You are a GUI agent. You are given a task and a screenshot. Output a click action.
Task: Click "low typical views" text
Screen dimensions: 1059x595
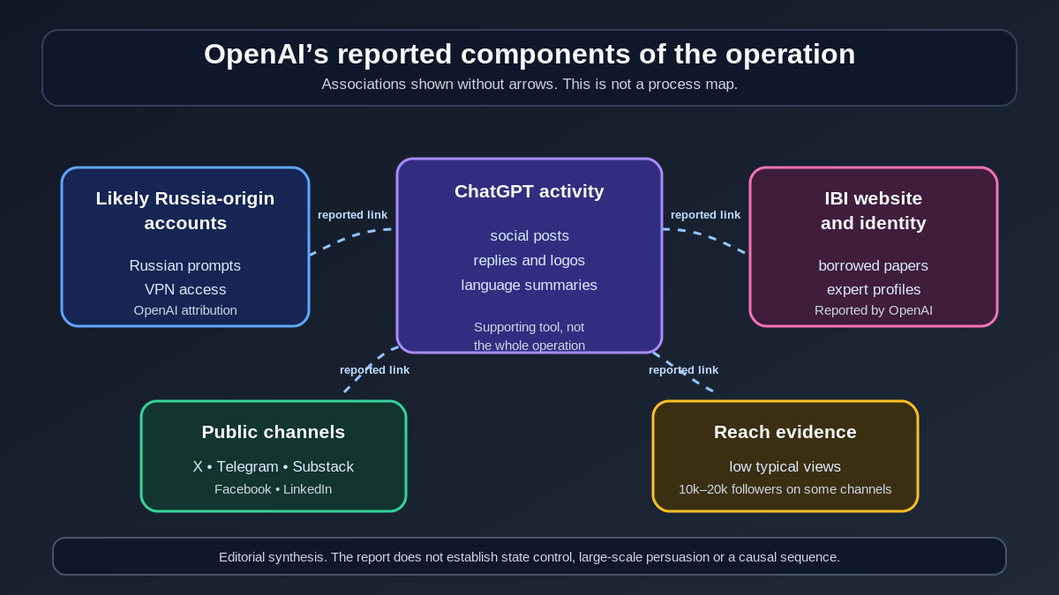(x=785, y=467)
